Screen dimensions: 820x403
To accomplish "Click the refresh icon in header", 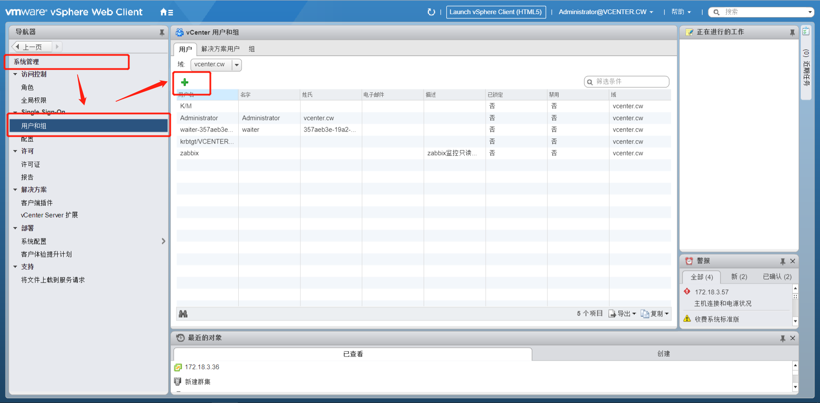I will click(x=431, y=12).
